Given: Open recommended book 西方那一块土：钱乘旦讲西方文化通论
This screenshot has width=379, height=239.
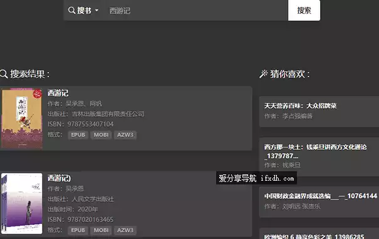Looking at the screenshot, I should point(315,151).
